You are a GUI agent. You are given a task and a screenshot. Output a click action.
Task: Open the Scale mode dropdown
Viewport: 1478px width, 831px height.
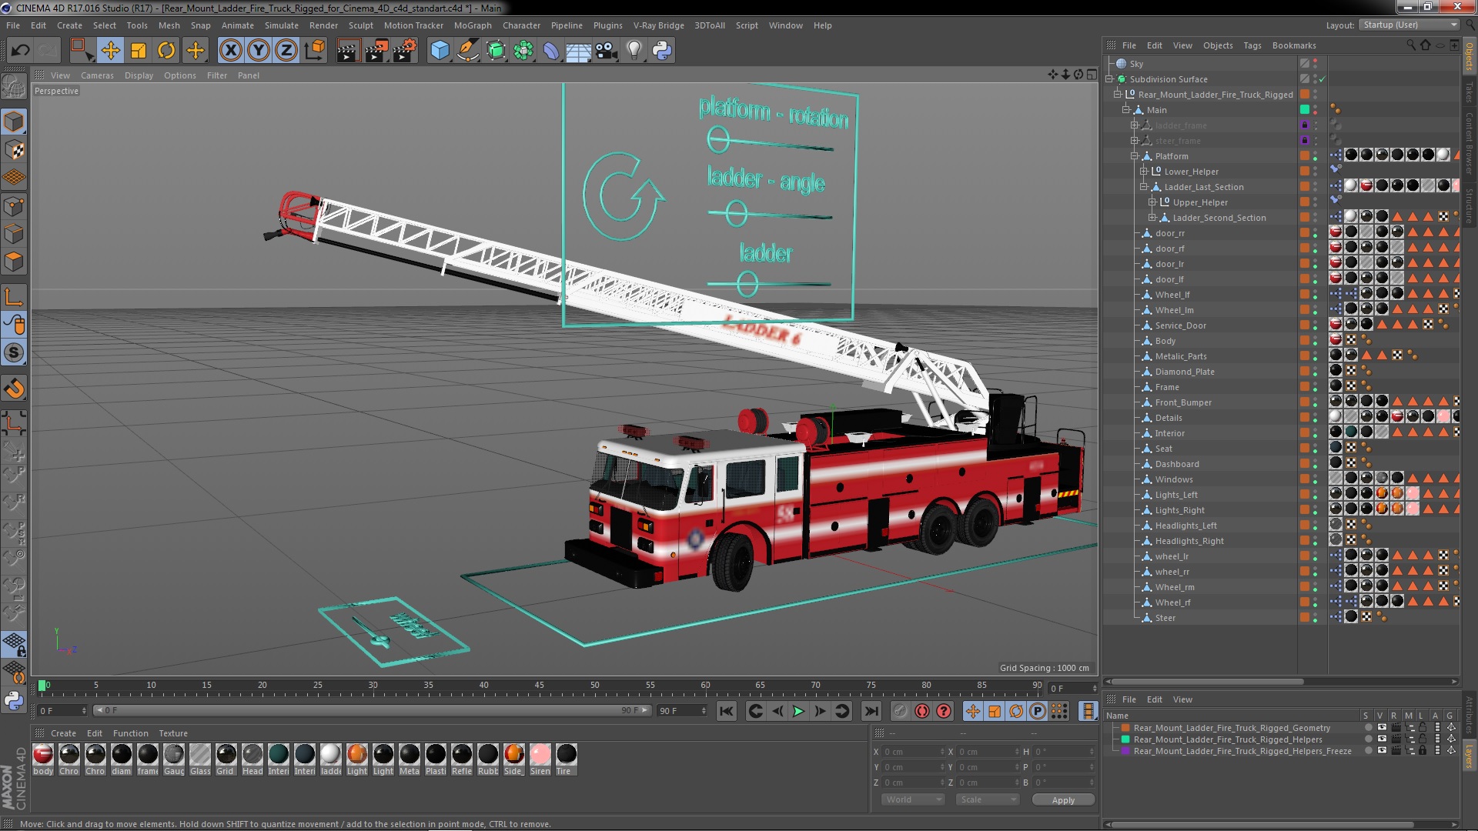tap(988, 799)
